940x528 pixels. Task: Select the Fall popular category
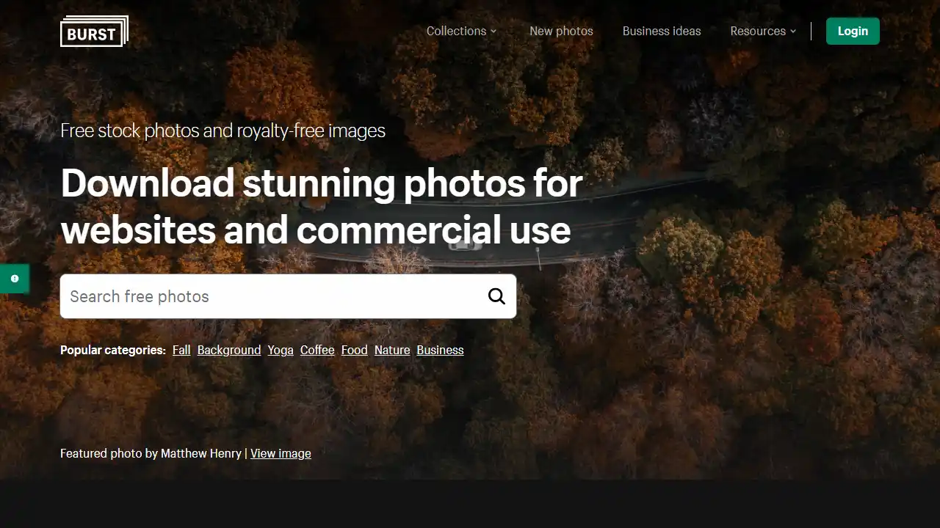coord(181,350)
